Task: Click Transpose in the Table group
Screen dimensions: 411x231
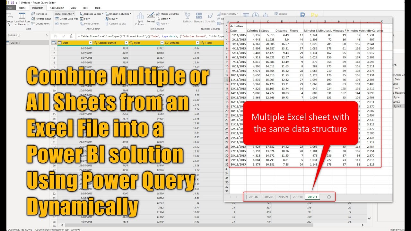Action: pyautogui.click(x=39, y=14)
